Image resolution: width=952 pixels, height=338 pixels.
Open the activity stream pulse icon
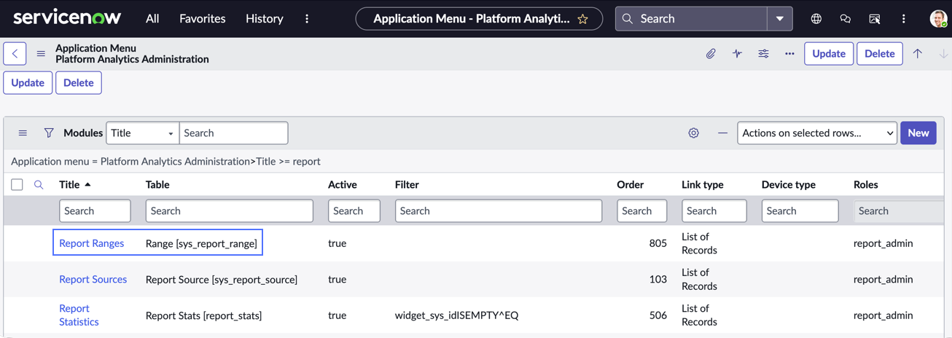point(737,54)
